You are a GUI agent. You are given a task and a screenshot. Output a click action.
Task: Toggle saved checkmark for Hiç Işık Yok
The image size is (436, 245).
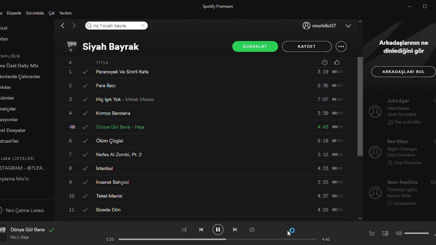tap(85, 99)
